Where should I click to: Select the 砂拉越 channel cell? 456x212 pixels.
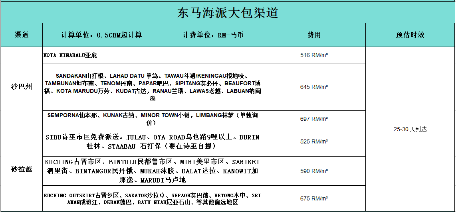click(22, 169)
